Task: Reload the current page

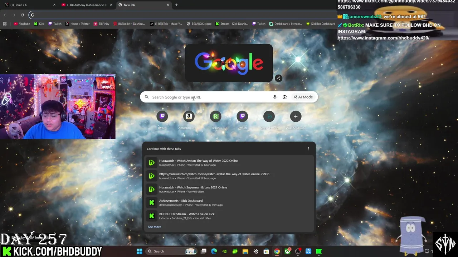Action: pos(22,15)
